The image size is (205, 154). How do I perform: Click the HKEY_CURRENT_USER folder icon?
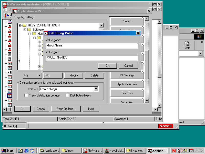click(x=24, y=25)
